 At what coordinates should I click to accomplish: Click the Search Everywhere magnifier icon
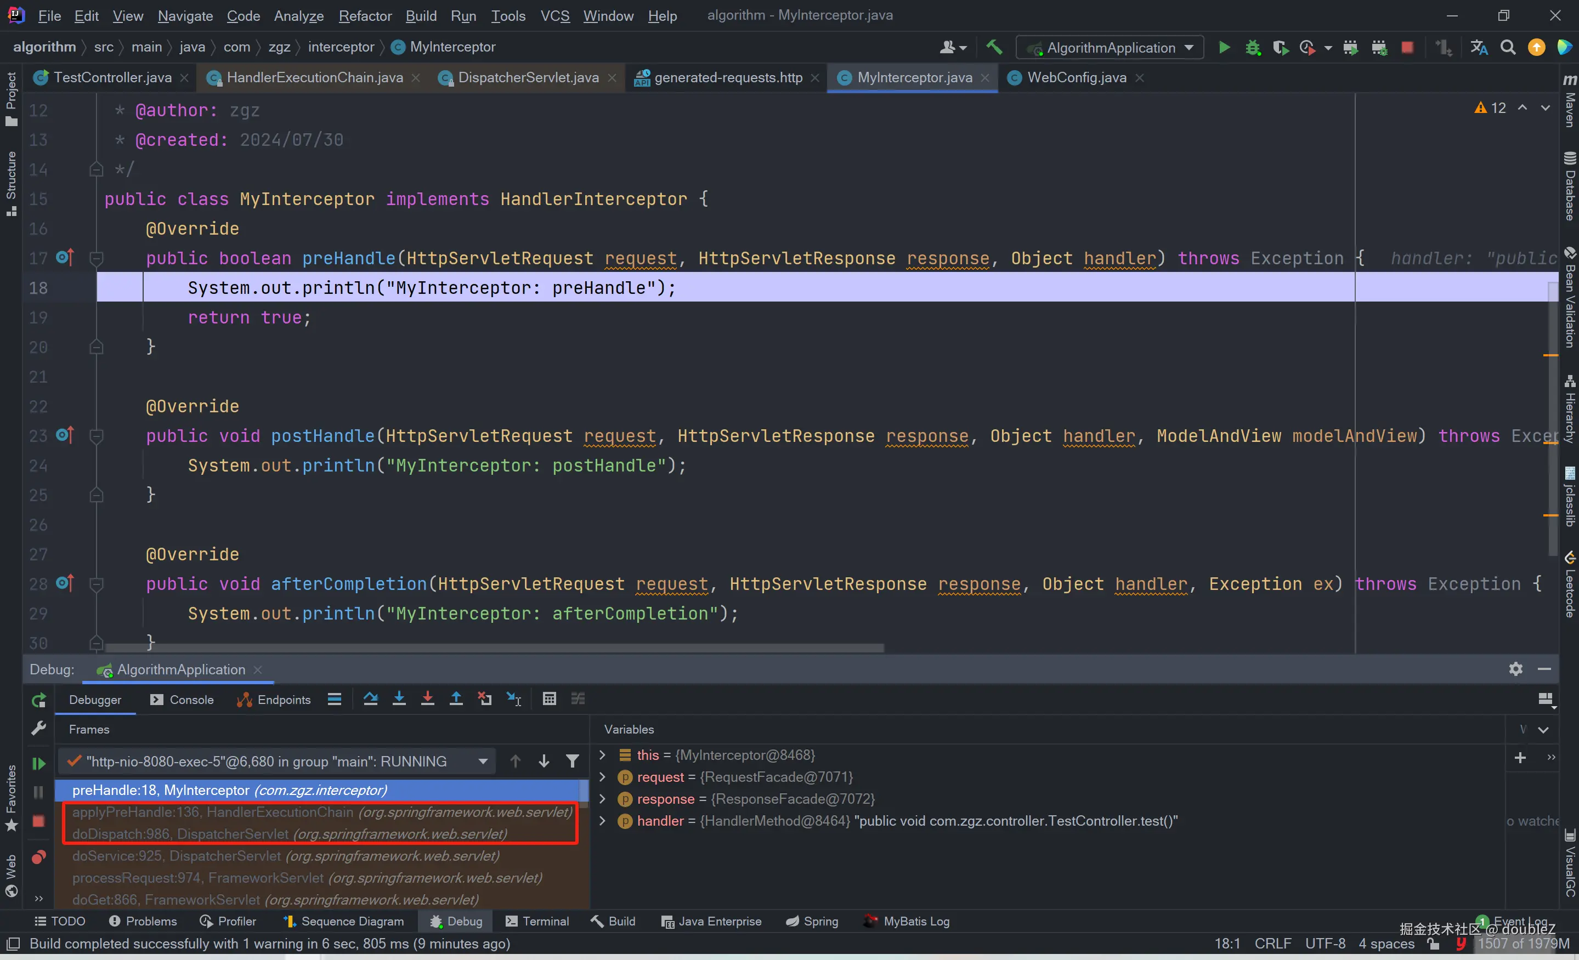1508,47
